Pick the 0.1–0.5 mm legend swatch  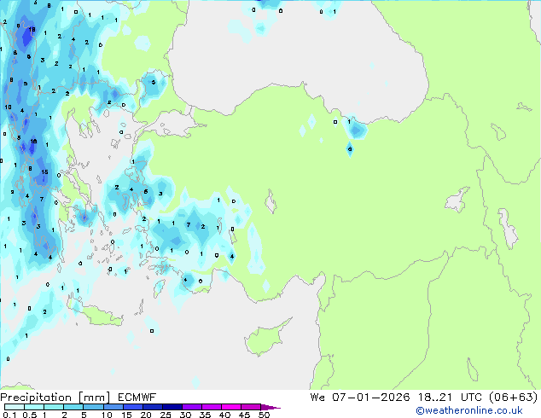pos(15,407)
